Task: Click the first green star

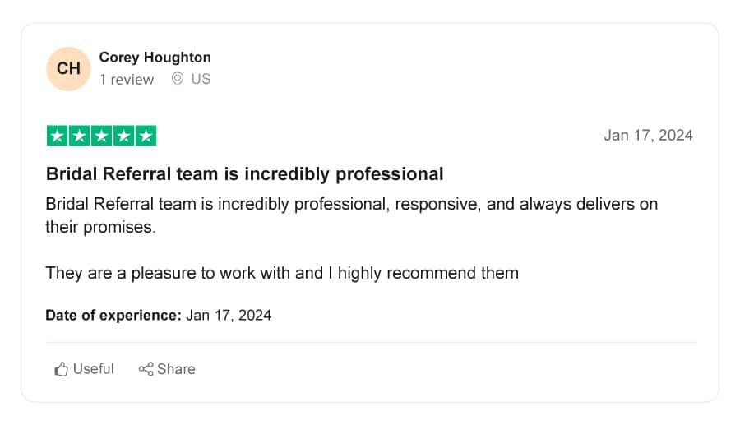Action: (x=57, y=136)
